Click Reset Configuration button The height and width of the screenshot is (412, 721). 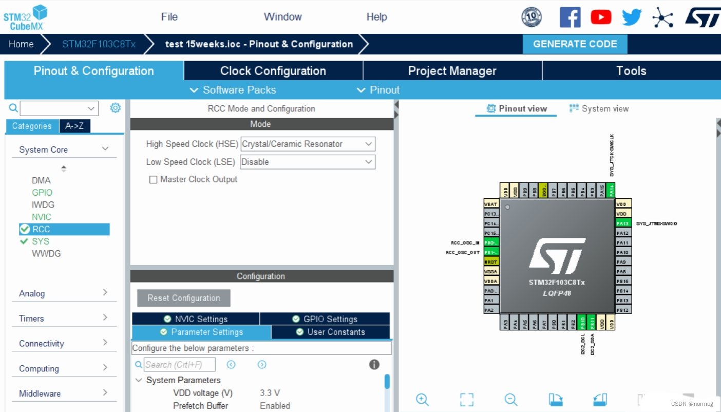[184, 298]
